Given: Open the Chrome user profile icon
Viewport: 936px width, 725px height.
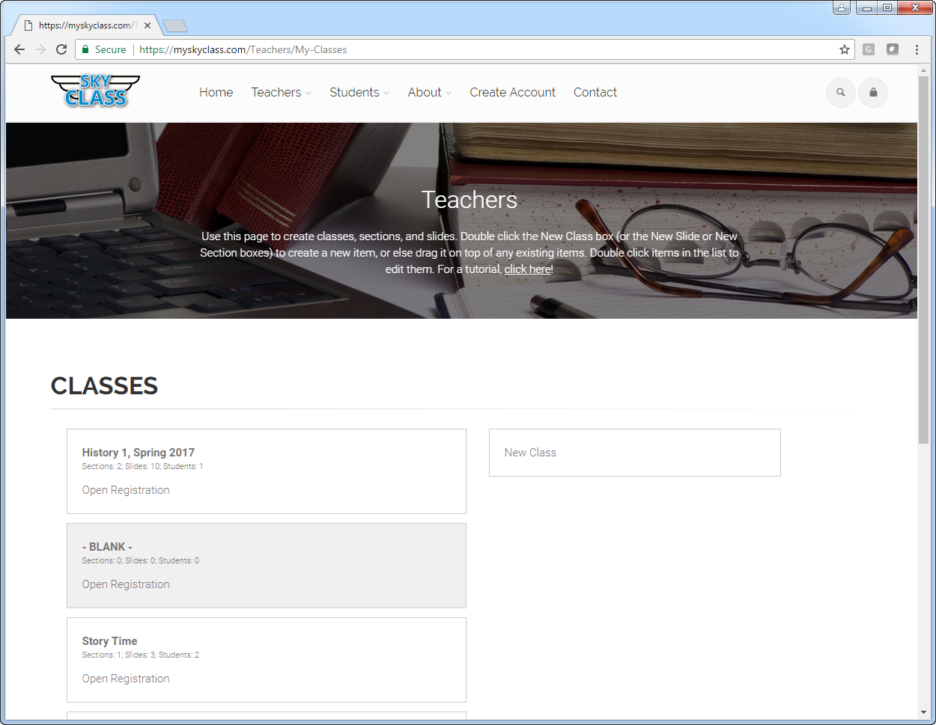Looking at the screenshot, I should pos(842,7).
